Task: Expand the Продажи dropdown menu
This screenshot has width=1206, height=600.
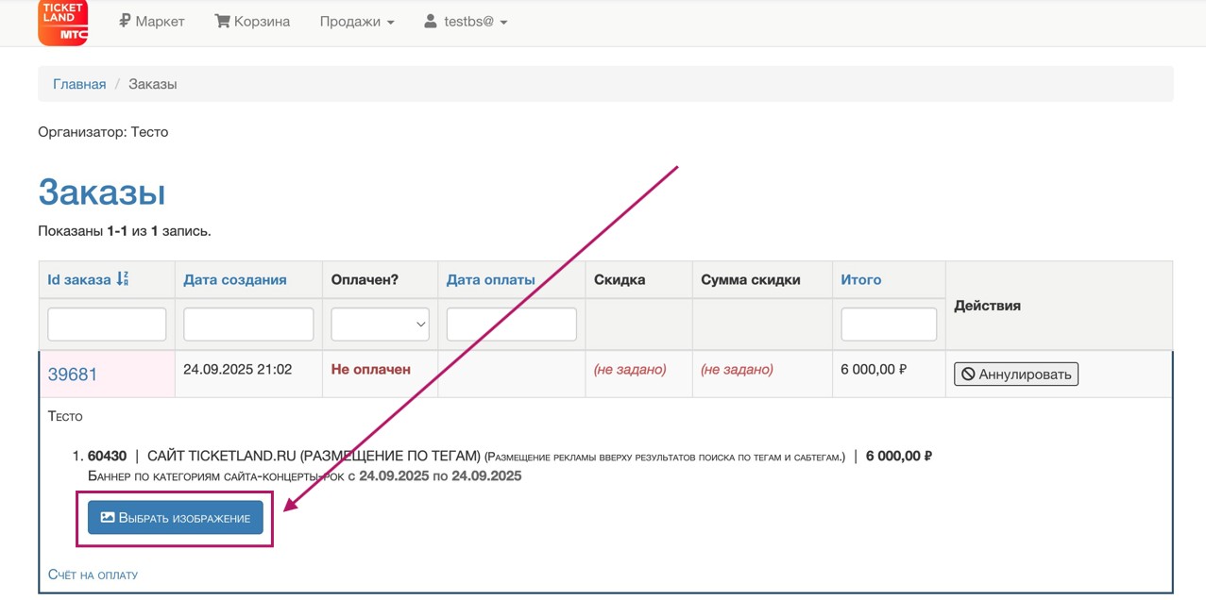Action: 356,21
